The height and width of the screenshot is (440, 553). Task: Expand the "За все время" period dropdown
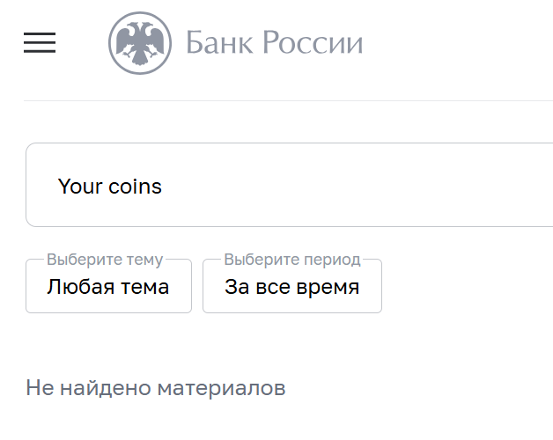(x=292, y=287)
